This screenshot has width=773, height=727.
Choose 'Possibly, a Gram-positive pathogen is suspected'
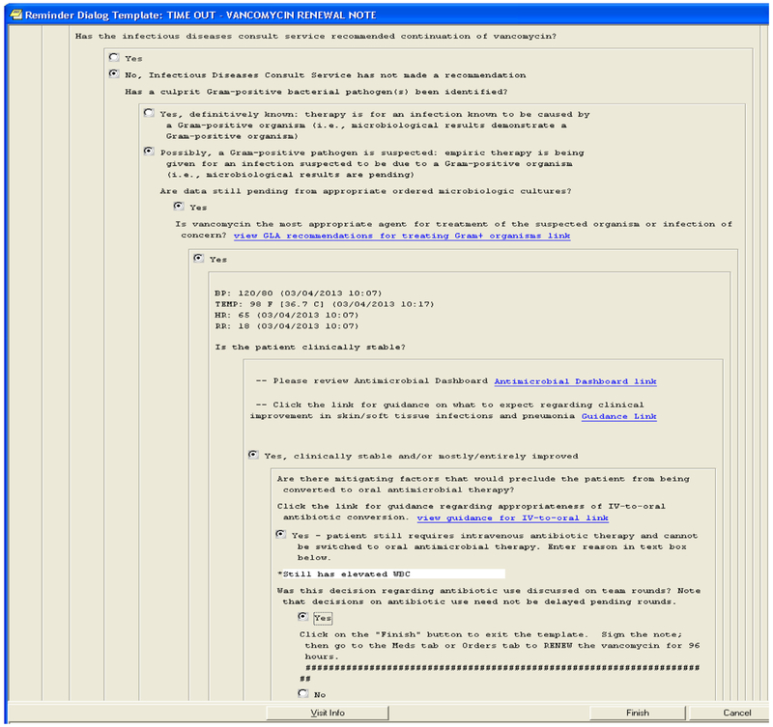[x=149, y=152]
